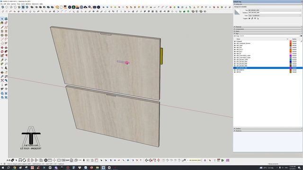Pick the Paint Bucket tool
Viewport: 303px width, 170px height.
coord(2,23)
